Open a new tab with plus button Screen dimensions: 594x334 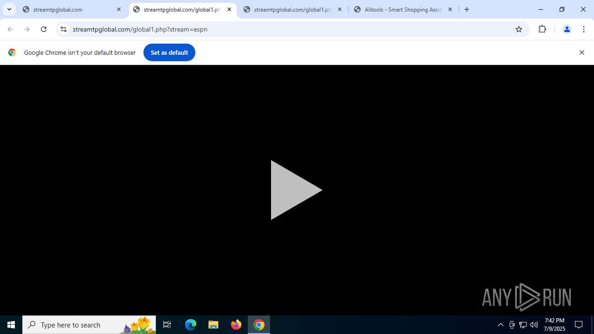467,9
